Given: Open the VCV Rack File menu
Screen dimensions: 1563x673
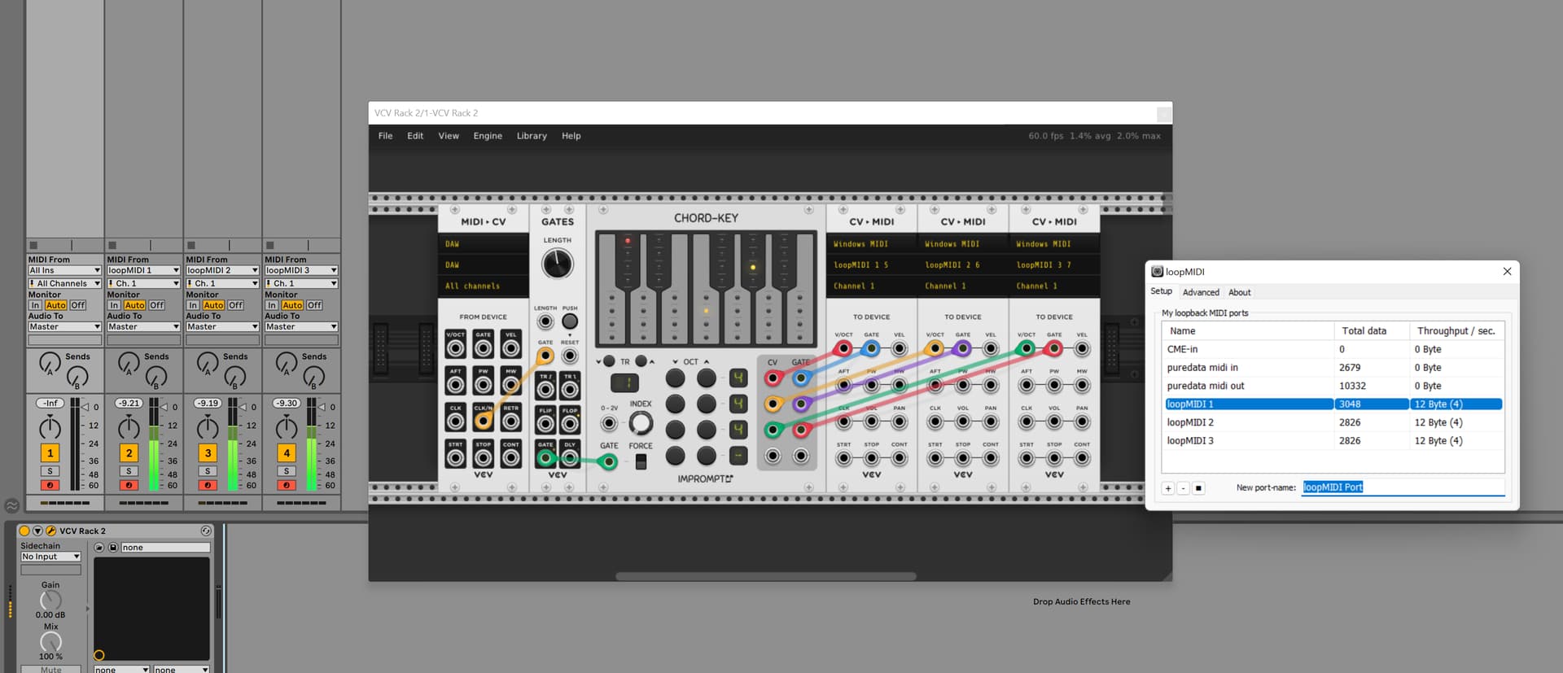Looking at the screenshot, I should point(385,136).
